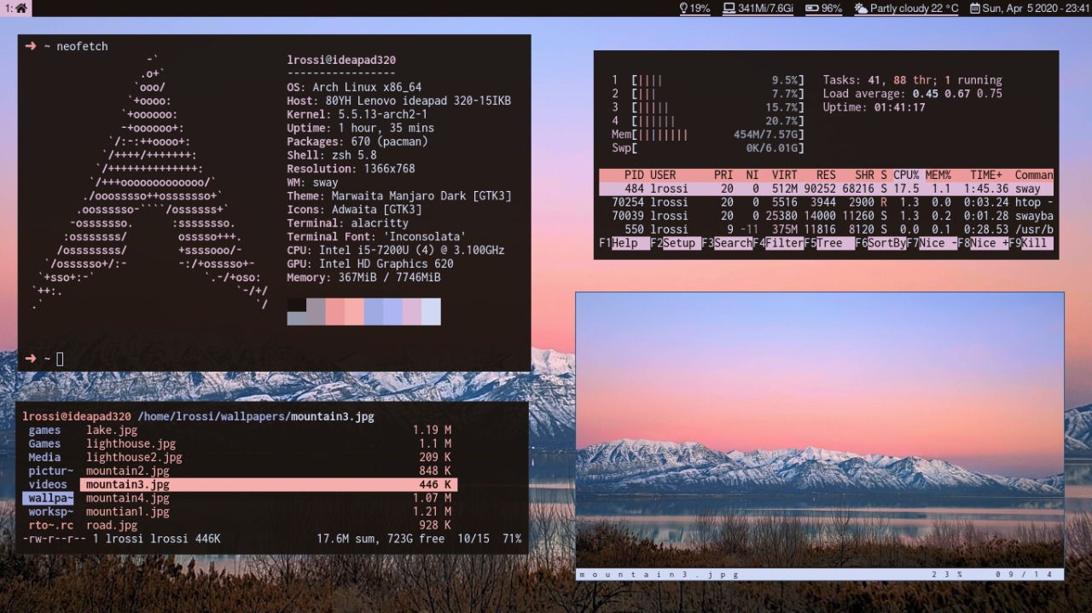
Task: Click the partly cloudy weather icon
Action: point(859,9)
